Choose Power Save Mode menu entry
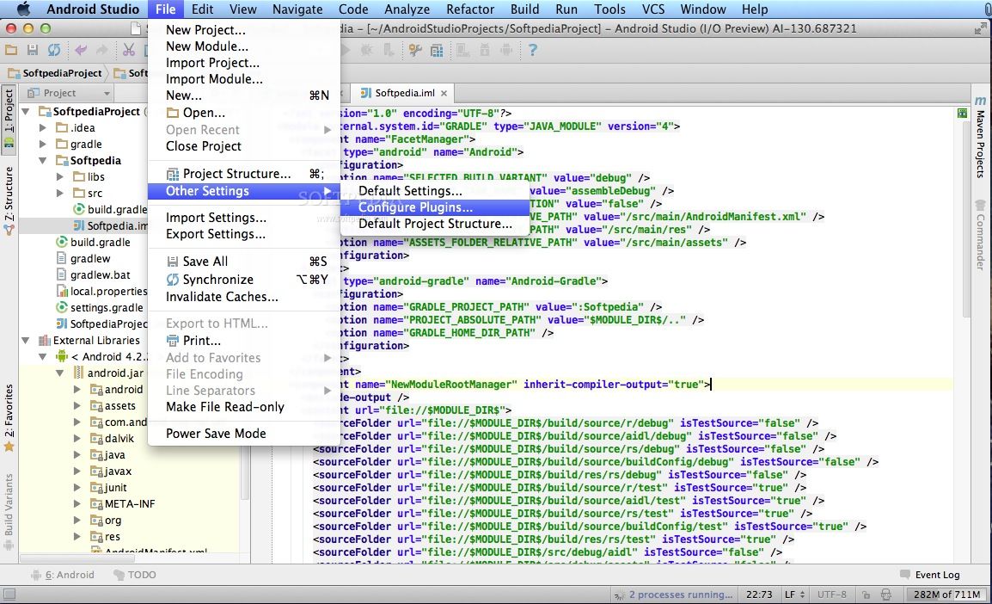Viewport: 992px width, 604px height. 243,433
